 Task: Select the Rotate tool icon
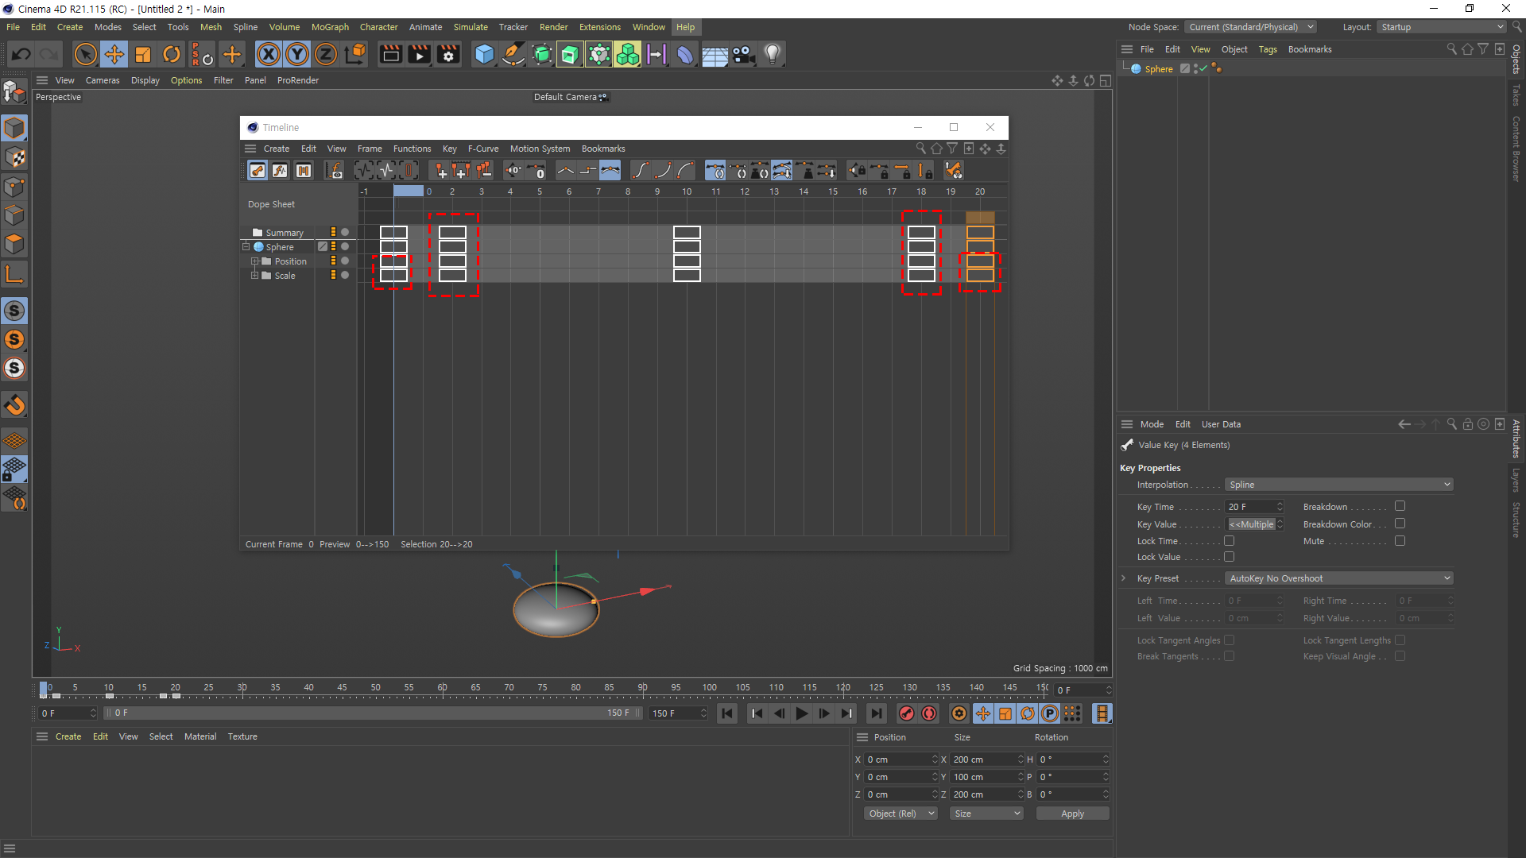[x=172, y=54]
